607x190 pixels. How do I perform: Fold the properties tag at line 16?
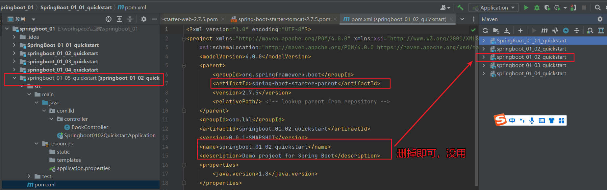click(x=184, y=165)
